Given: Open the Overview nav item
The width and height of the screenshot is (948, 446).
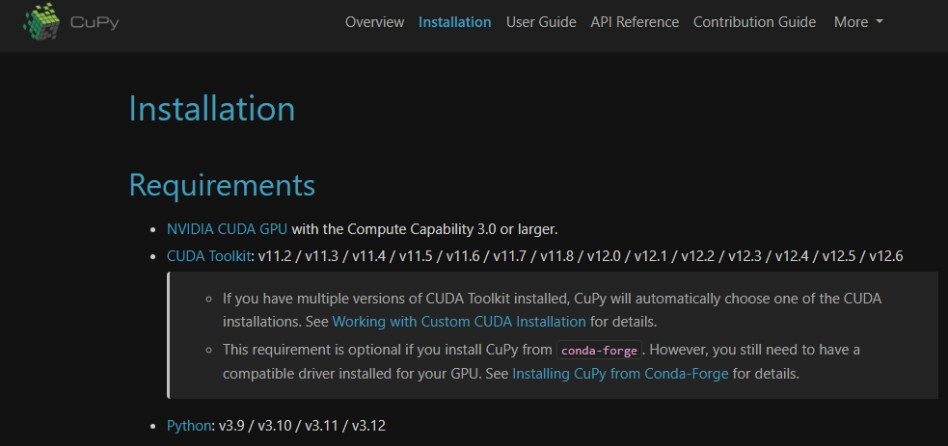Looking at the screenshot, I should [374, 22].
